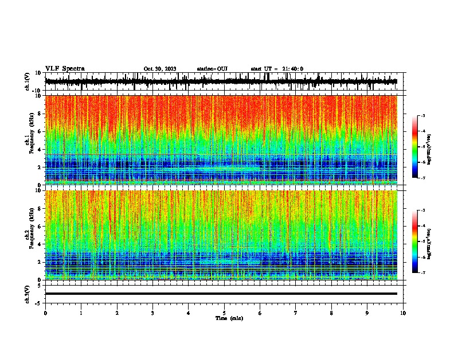Click the "Time (min)" axis label
This screenshot has height=351, width=454.
[229, 318]
